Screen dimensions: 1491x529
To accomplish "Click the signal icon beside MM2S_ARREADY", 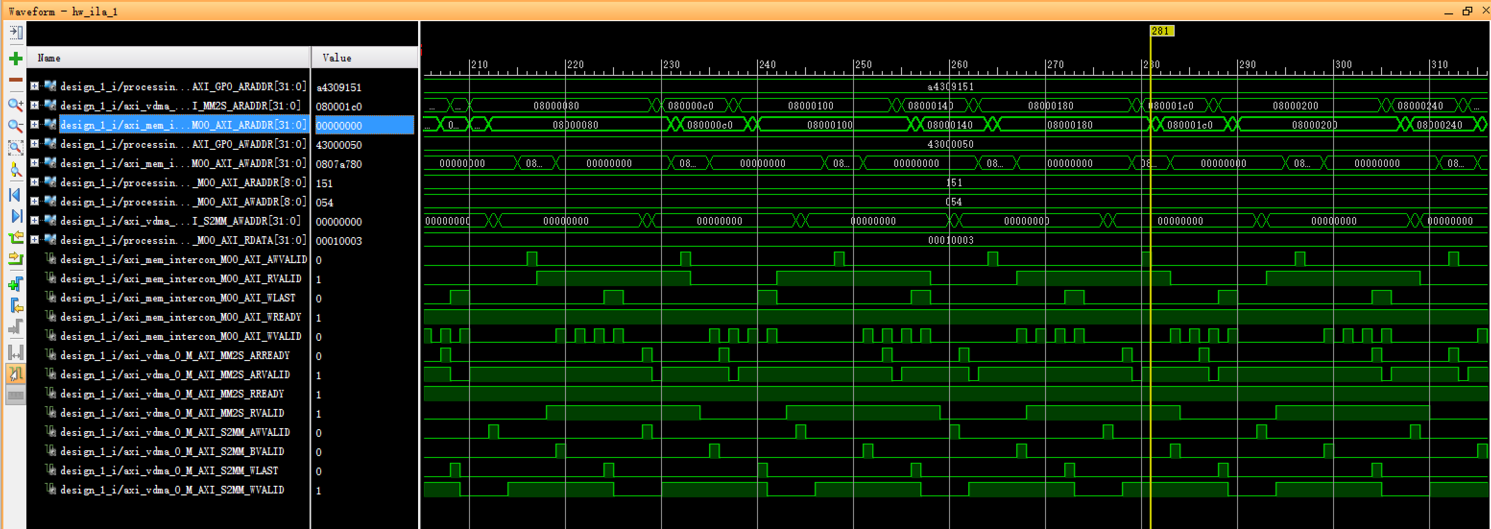I will click(x=51, y=355).
